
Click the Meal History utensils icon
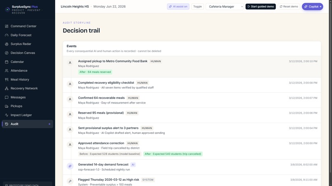(7, 80)
